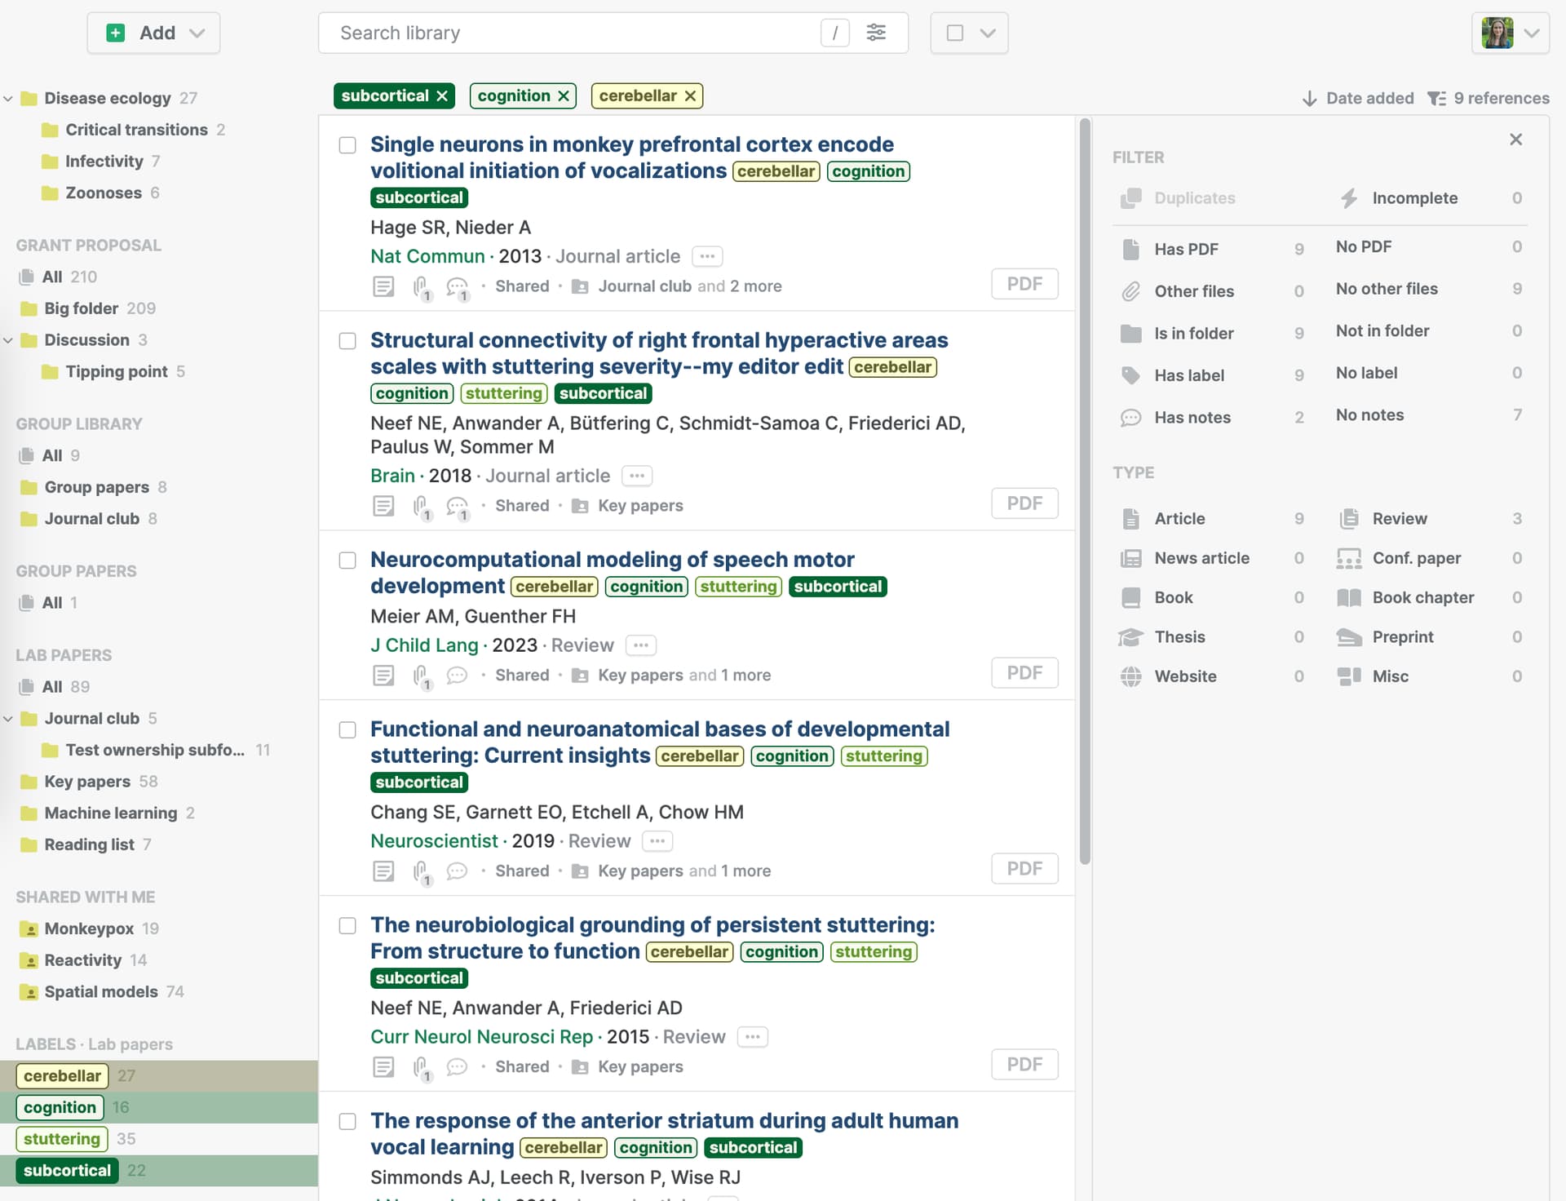Open attachments paperclip icon on the Brain 2018 paper
The height and width of the screenshot is (1201, 1566).
click(422, 507)
